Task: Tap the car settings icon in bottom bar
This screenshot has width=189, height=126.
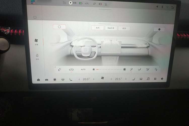Action: [47, 79]
